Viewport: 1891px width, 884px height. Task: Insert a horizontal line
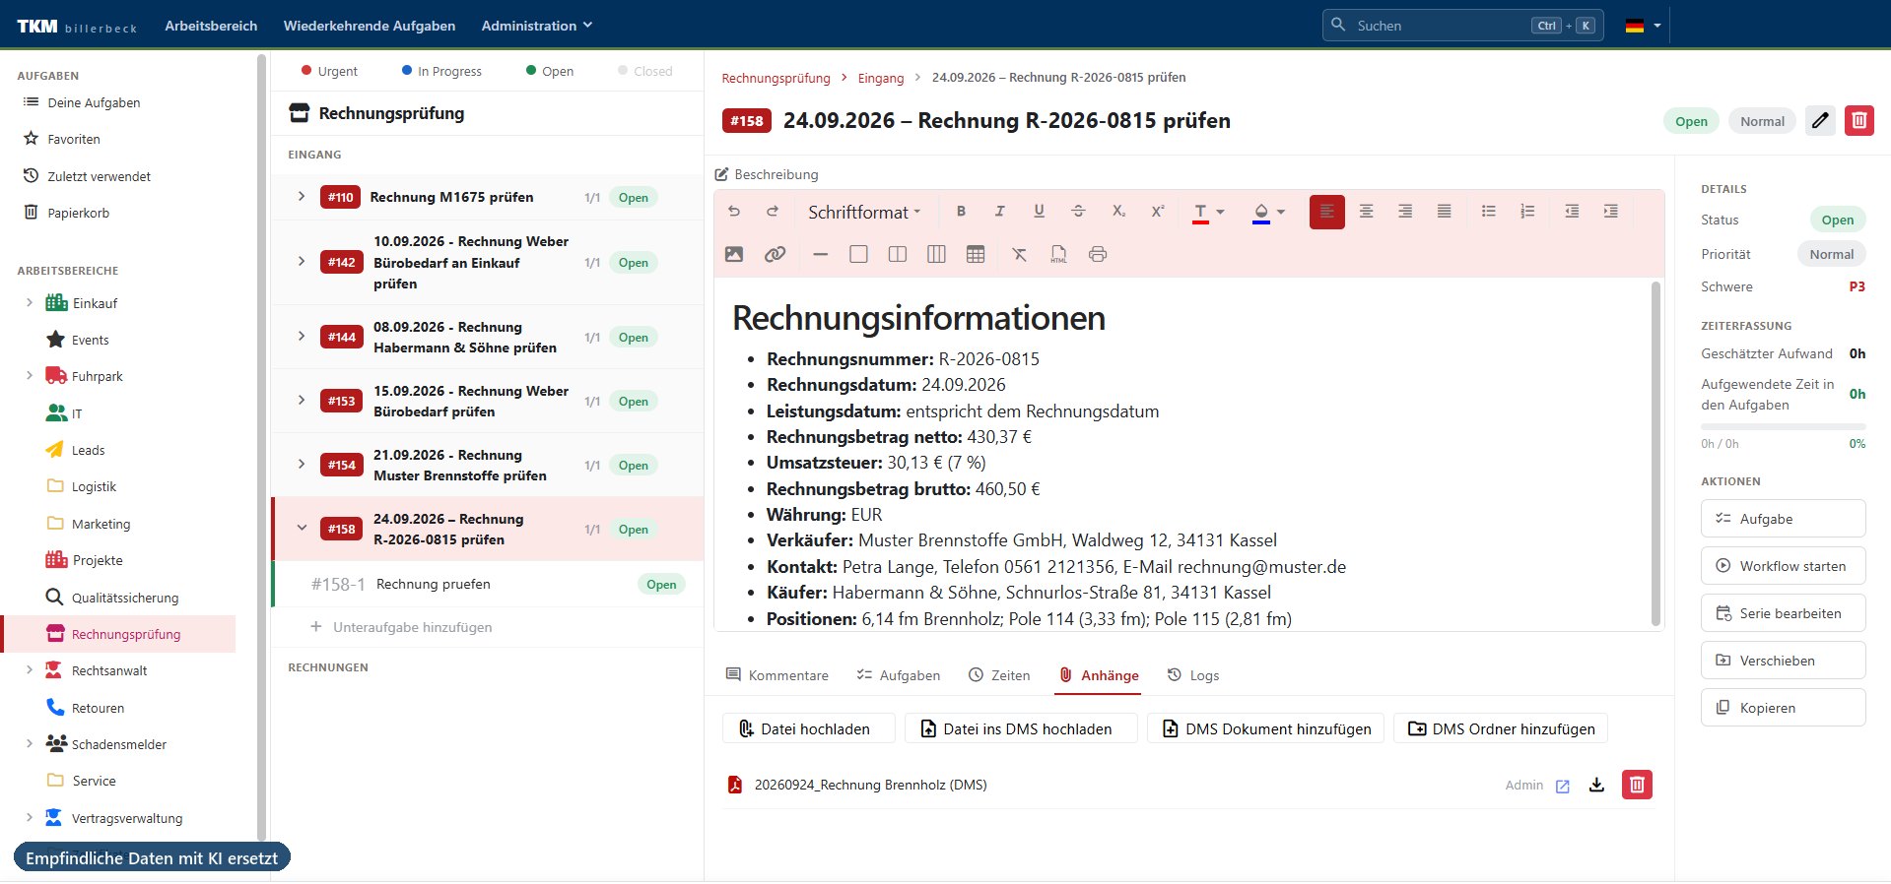[x=820, y=254]
